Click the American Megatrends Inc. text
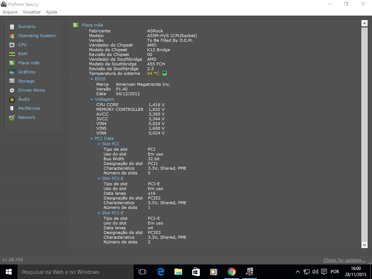This screenshot has height=279, width=372. 143,84
